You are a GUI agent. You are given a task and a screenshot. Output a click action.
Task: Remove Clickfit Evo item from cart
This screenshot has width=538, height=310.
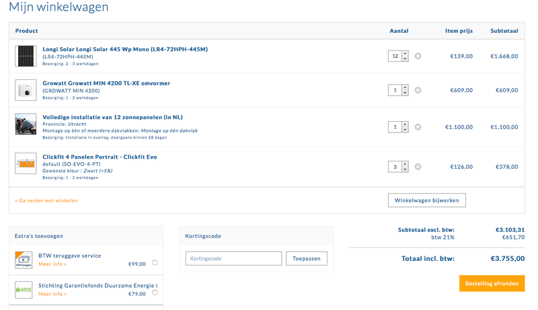click(x=418, y=167)
